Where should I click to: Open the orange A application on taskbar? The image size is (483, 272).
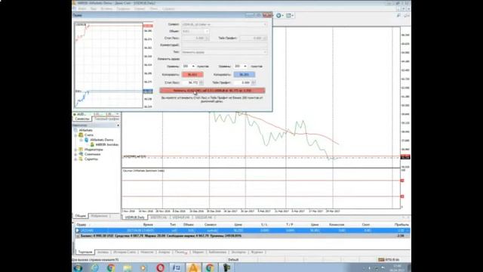pos(193,267)
